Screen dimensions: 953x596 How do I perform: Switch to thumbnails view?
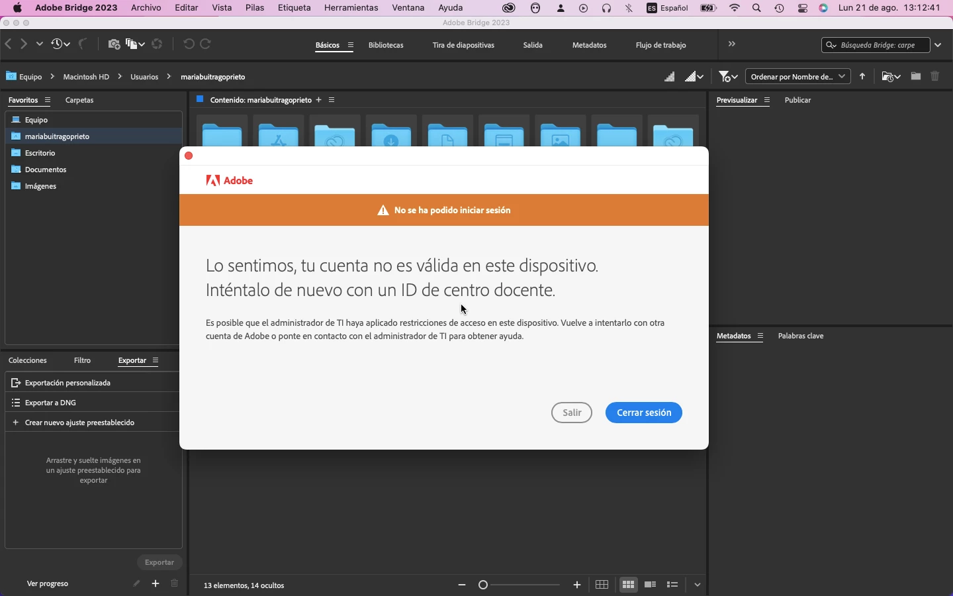[629, 585]
